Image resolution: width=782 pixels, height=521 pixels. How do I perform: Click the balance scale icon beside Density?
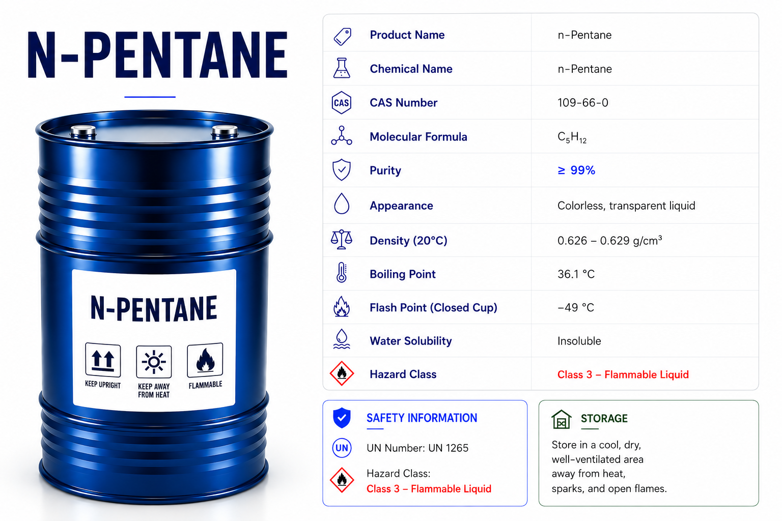342,239
